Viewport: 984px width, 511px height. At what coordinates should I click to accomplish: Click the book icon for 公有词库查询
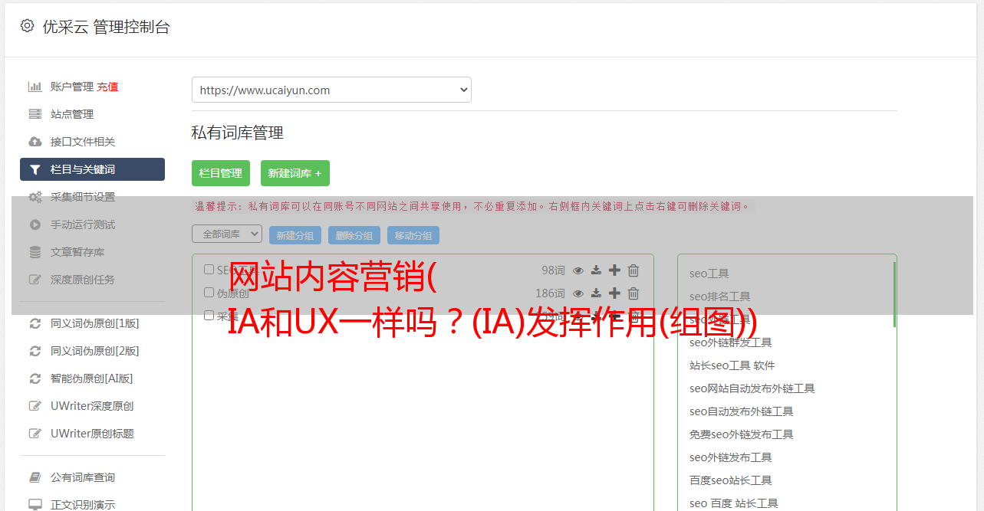(35, 477)
